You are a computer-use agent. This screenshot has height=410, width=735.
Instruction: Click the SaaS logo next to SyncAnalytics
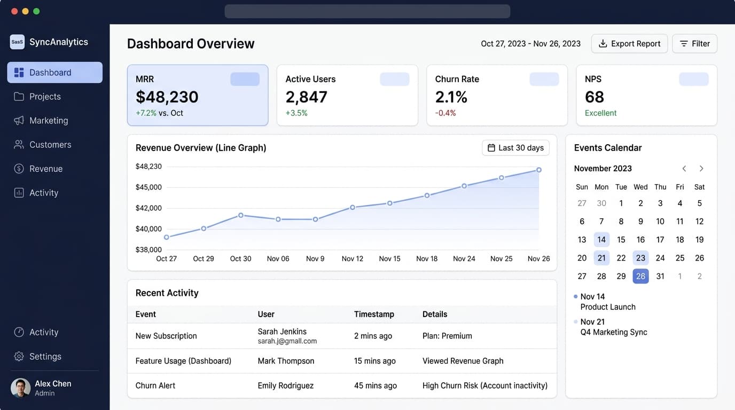pyautogui.click(x=17, y=42)
